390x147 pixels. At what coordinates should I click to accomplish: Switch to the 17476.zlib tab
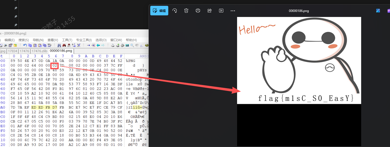click(39, 51)
